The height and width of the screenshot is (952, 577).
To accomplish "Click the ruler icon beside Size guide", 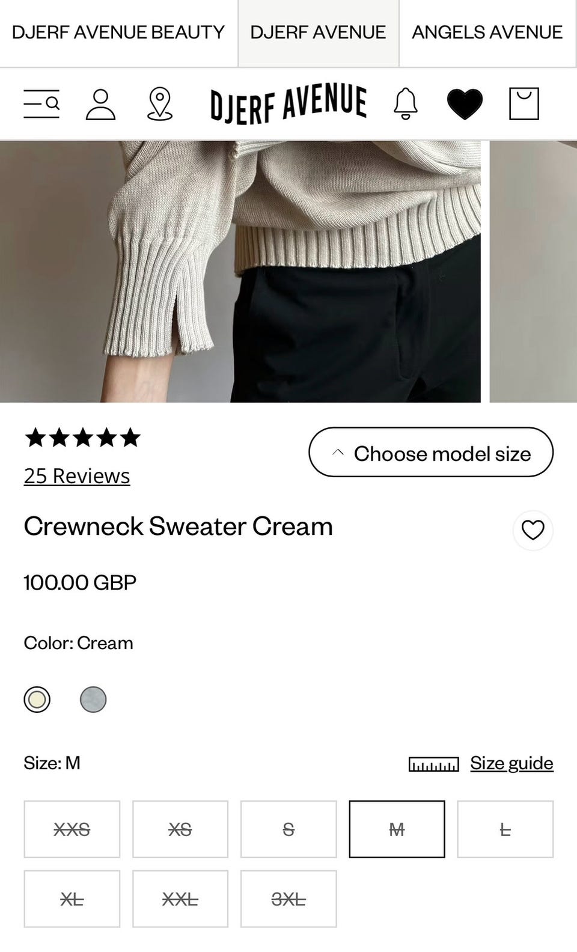I will coord(433,764).
